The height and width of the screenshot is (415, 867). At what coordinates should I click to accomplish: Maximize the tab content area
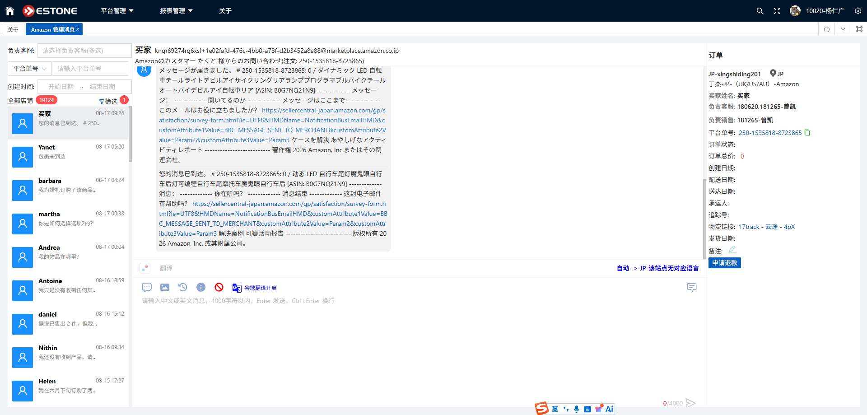coord(859,29)
